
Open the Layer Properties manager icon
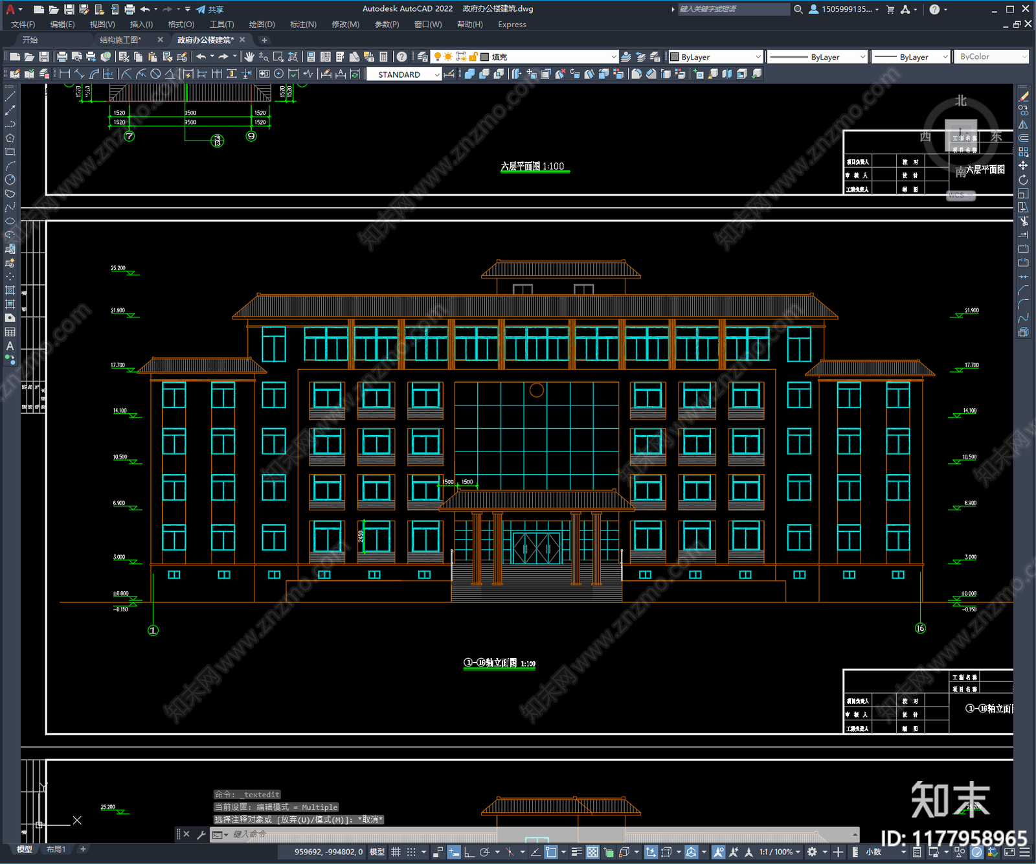(423, 57)
